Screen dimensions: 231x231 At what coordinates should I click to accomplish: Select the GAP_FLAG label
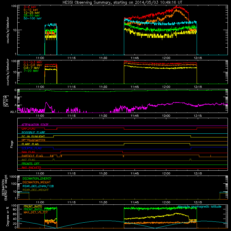coord(28,128)
